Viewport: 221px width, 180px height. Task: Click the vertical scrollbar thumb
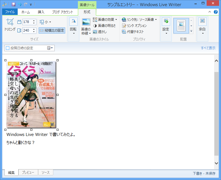(x=216, y=114)
